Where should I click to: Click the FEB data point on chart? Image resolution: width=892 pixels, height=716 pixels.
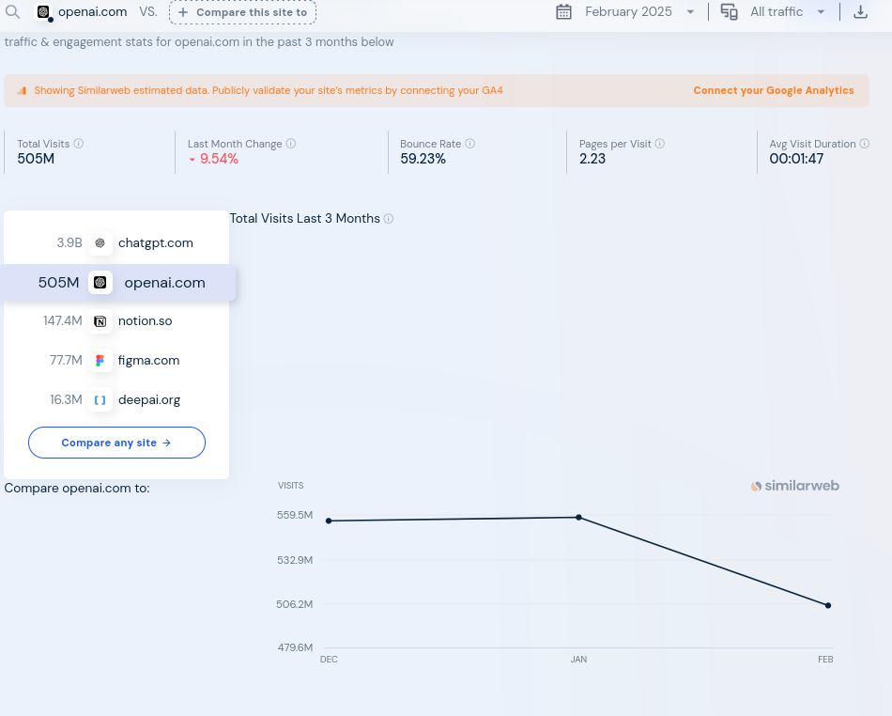coord(828,605)
